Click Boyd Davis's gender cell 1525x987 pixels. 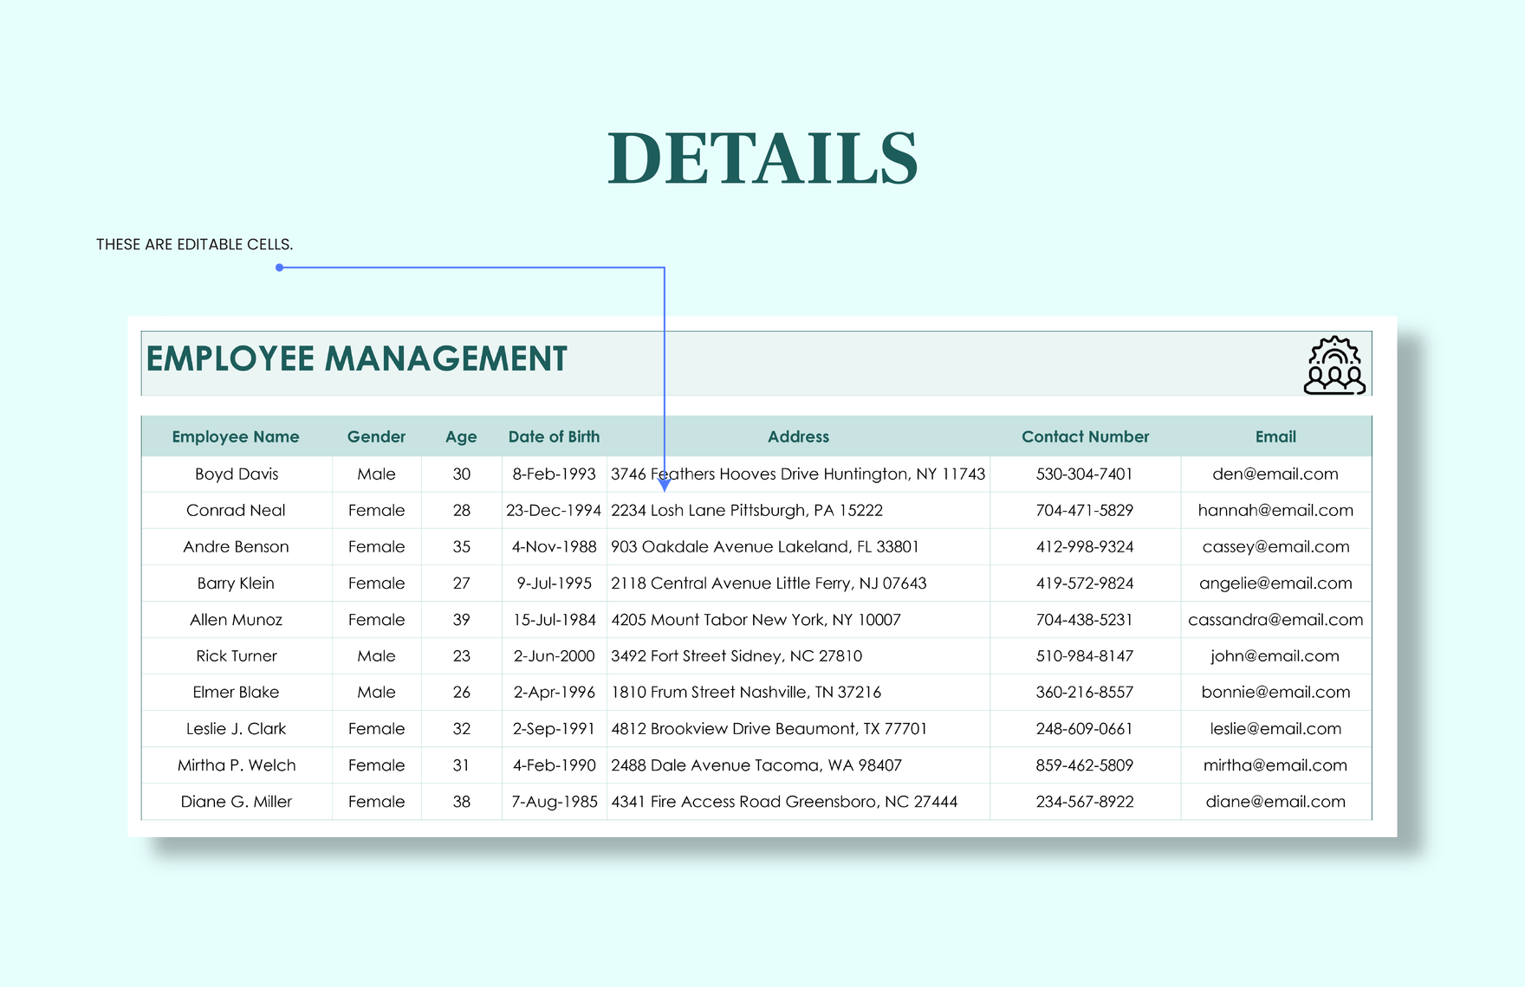coord(377,474)
